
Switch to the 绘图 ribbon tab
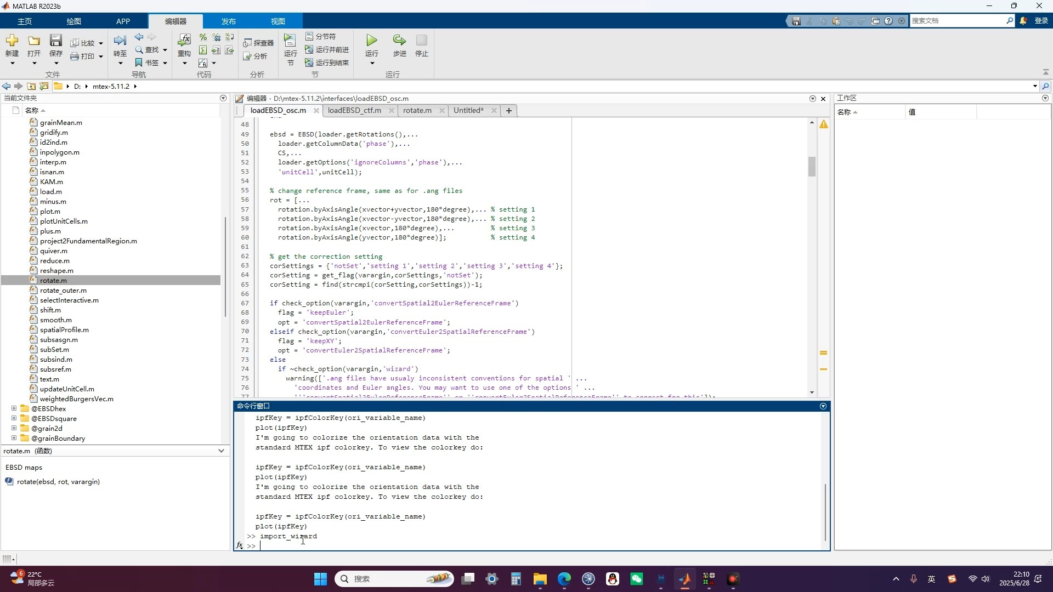[x=74, y=21]
